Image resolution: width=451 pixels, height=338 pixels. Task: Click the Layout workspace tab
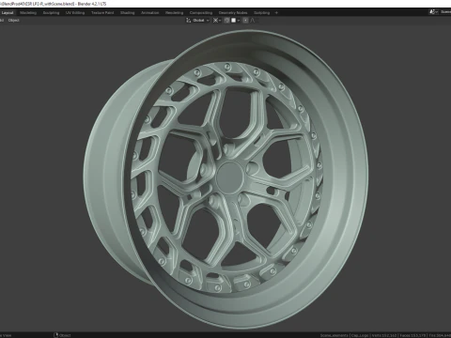(x=8, y=13)
